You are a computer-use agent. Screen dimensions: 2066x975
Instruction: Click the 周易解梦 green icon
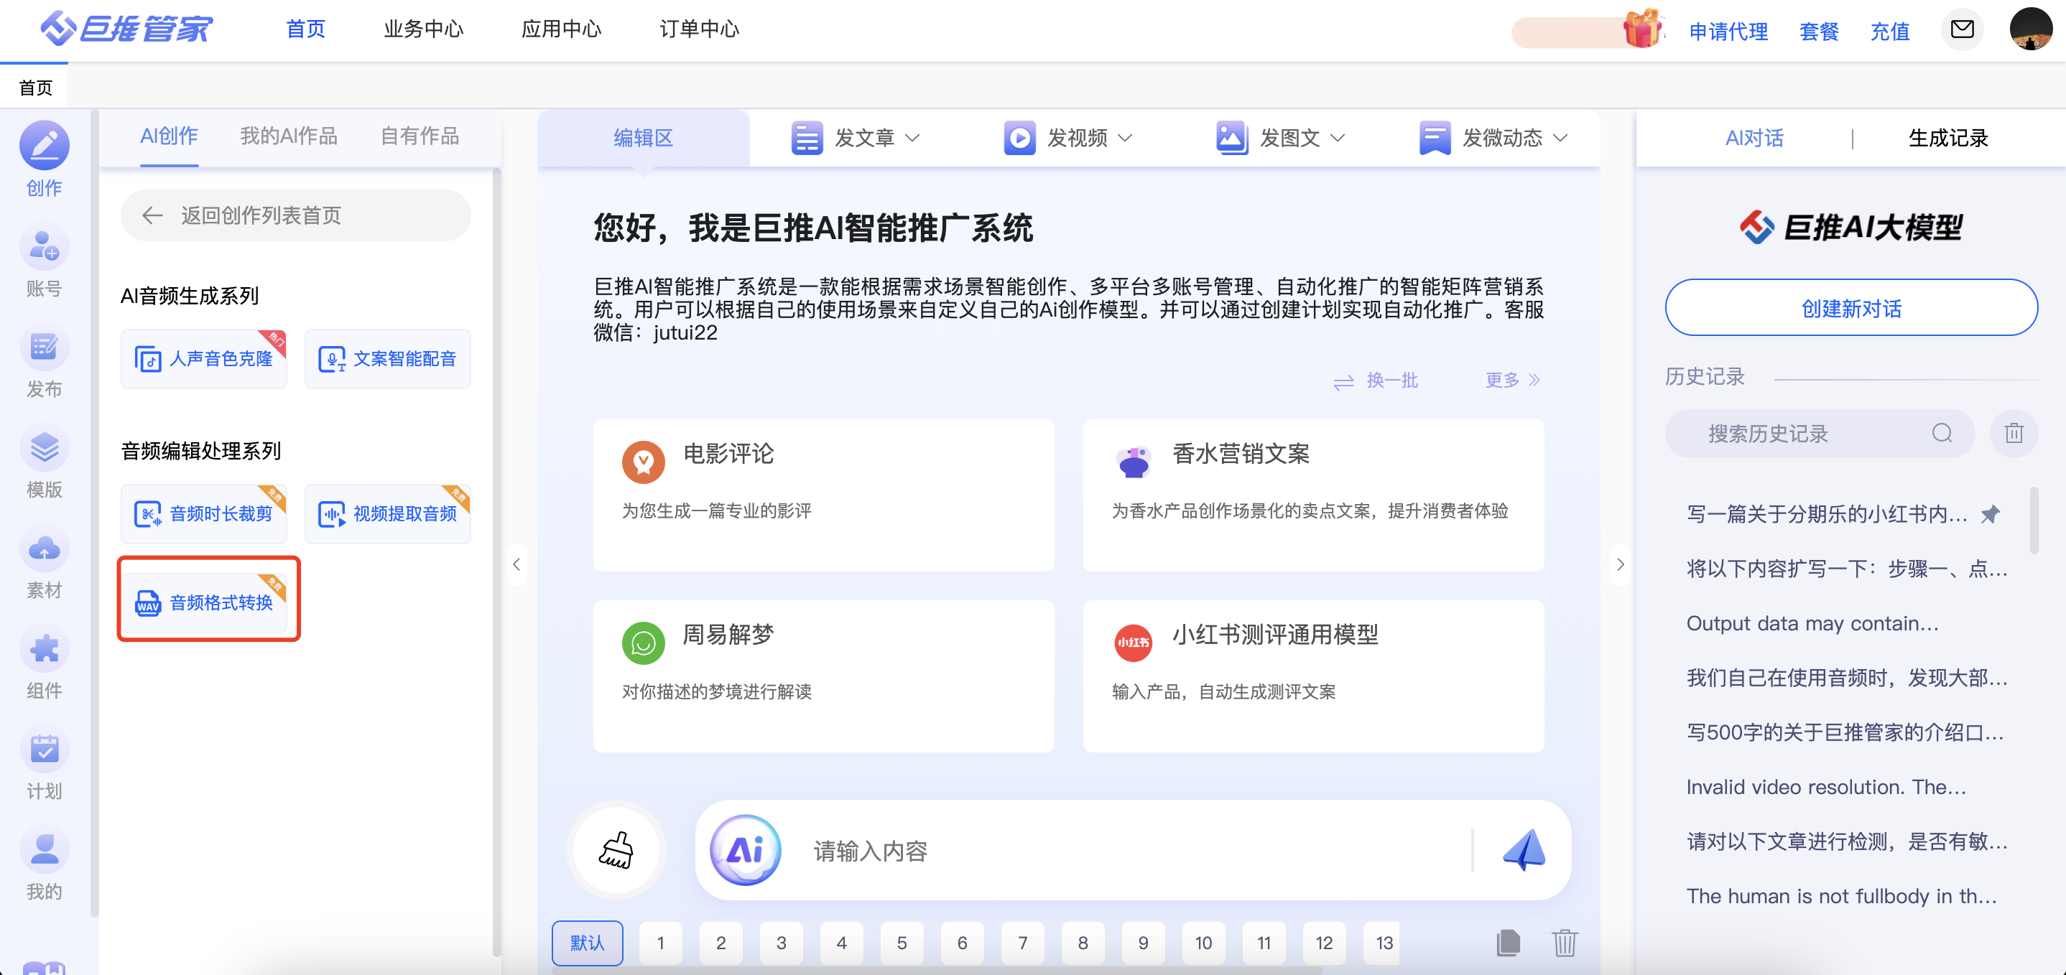pyautogui.click(x=643, y=643)
